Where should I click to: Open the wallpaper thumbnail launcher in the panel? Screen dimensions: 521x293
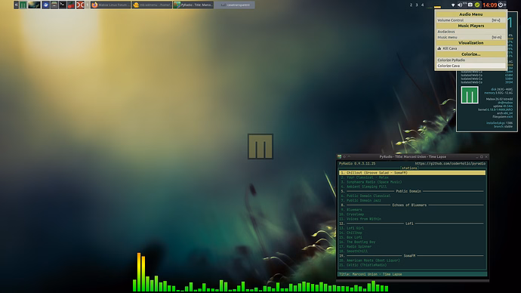[x=34, y=5]
